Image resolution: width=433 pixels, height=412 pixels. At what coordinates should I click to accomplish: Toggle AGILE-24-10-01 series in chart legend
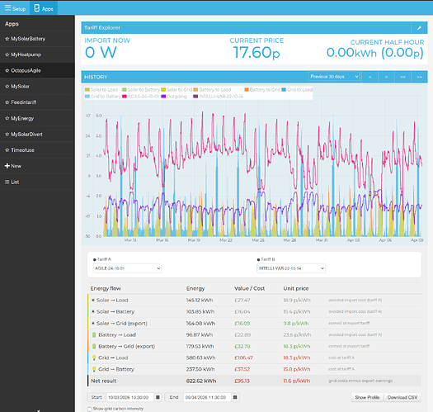pos(140,97)
